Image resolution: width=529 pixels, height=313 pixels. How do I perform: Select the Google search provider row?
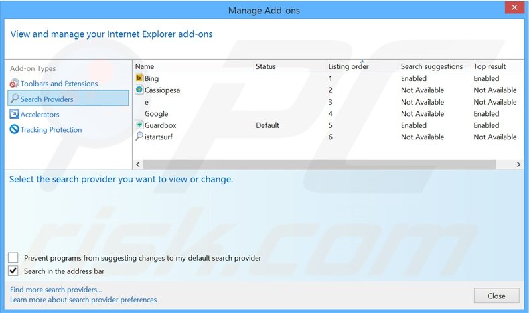click(157, 114)
